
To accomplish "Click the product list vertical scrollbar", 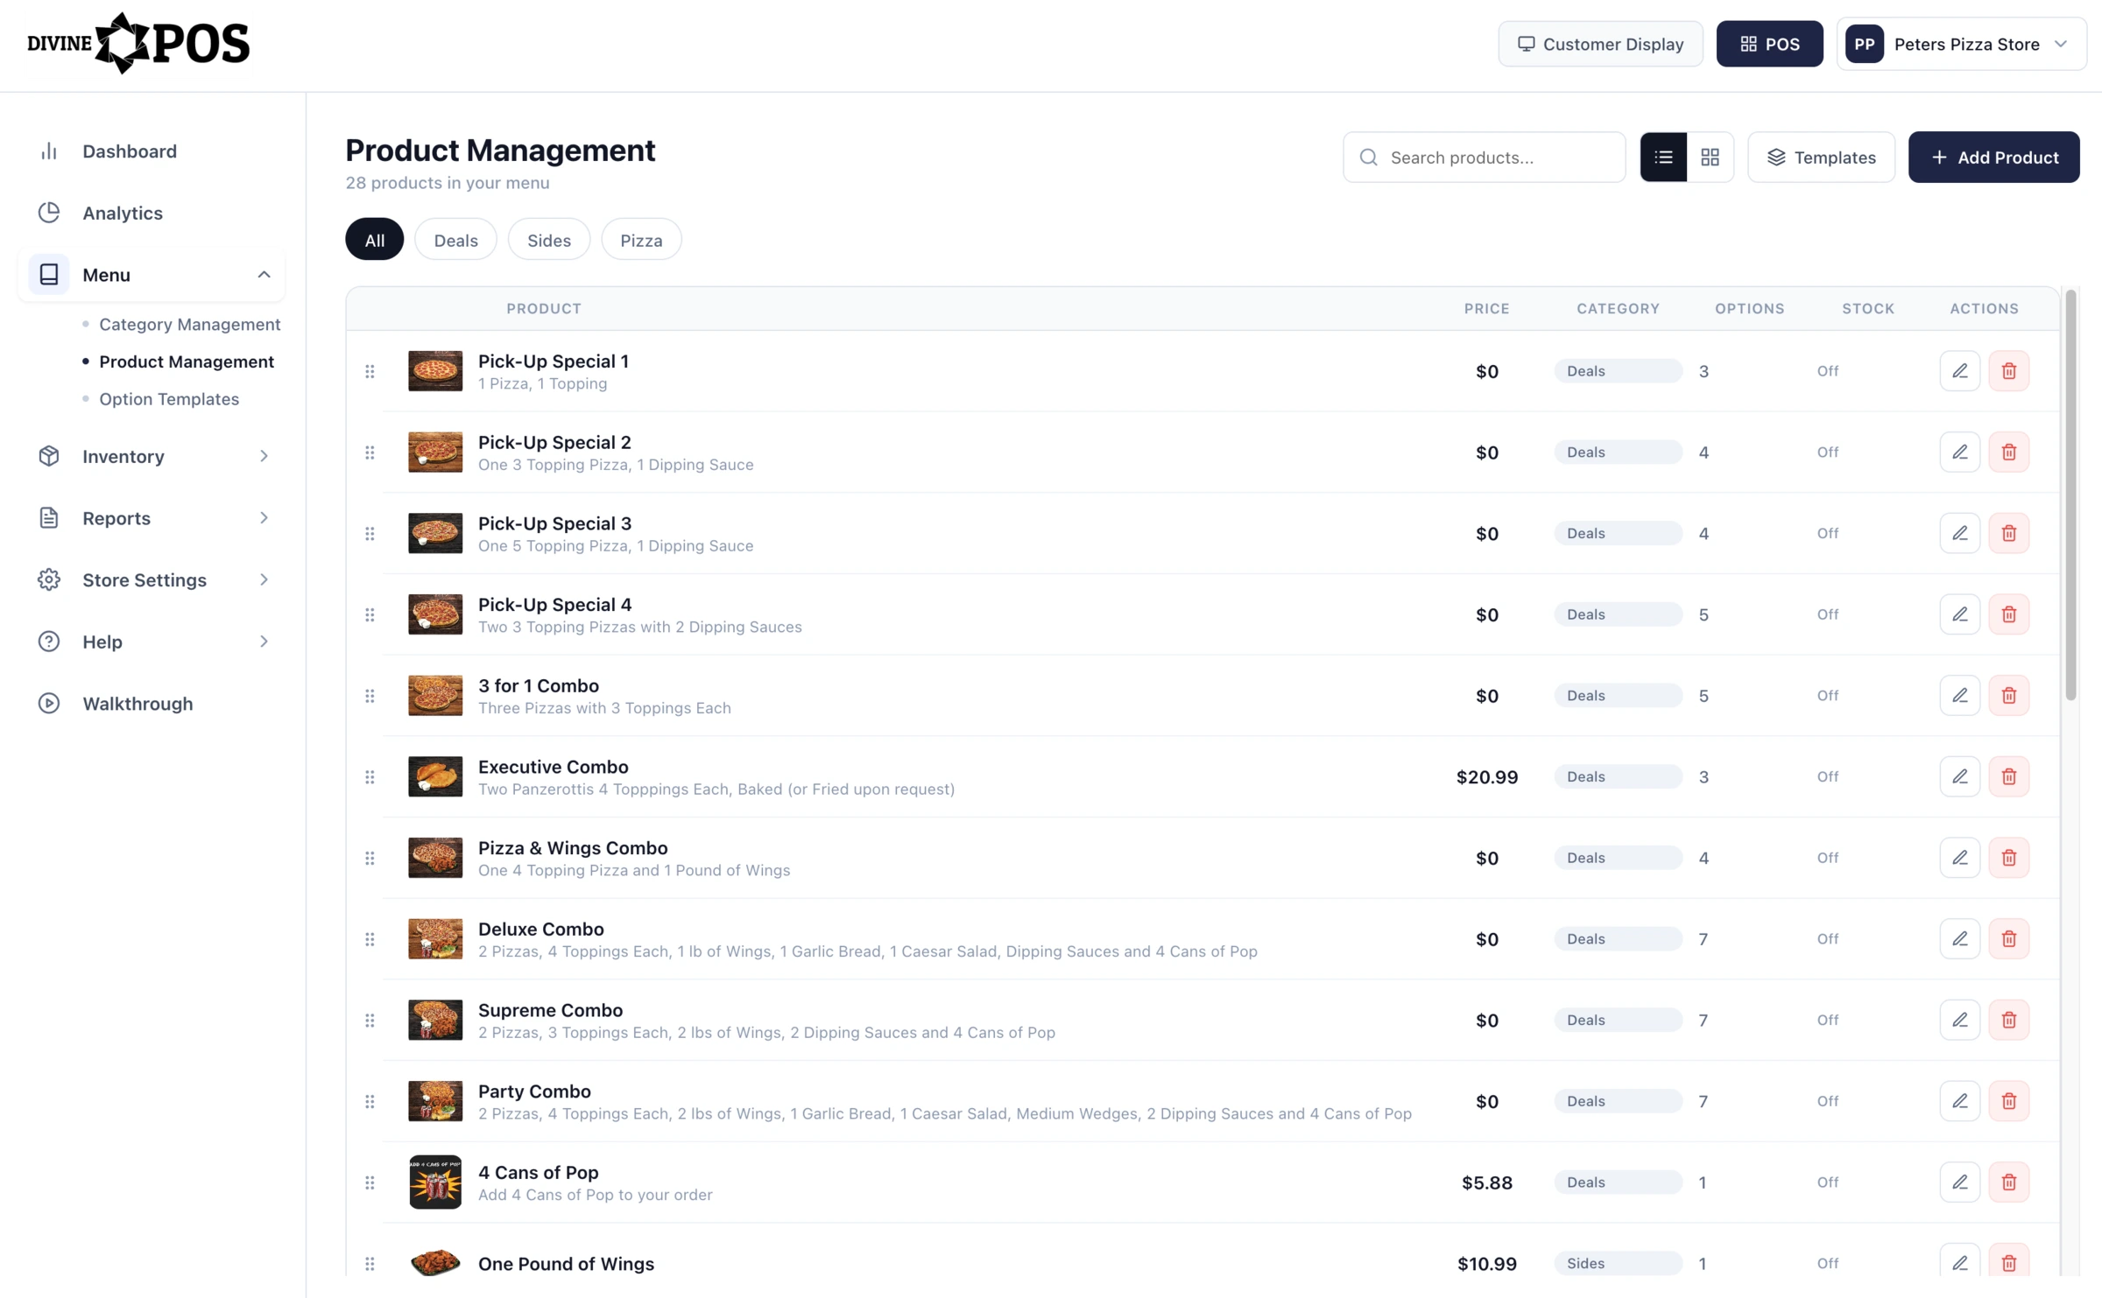I will (x=2070, y=496).
